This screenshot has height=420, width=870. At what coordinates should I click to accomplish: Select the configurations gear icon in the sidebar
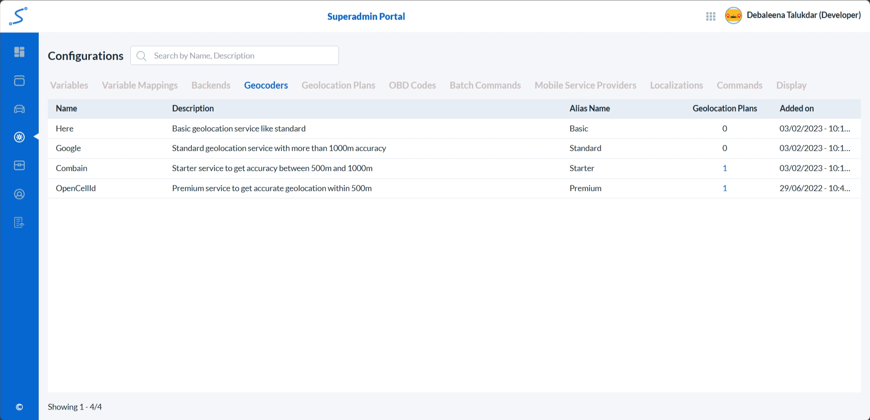pos(19,137)
